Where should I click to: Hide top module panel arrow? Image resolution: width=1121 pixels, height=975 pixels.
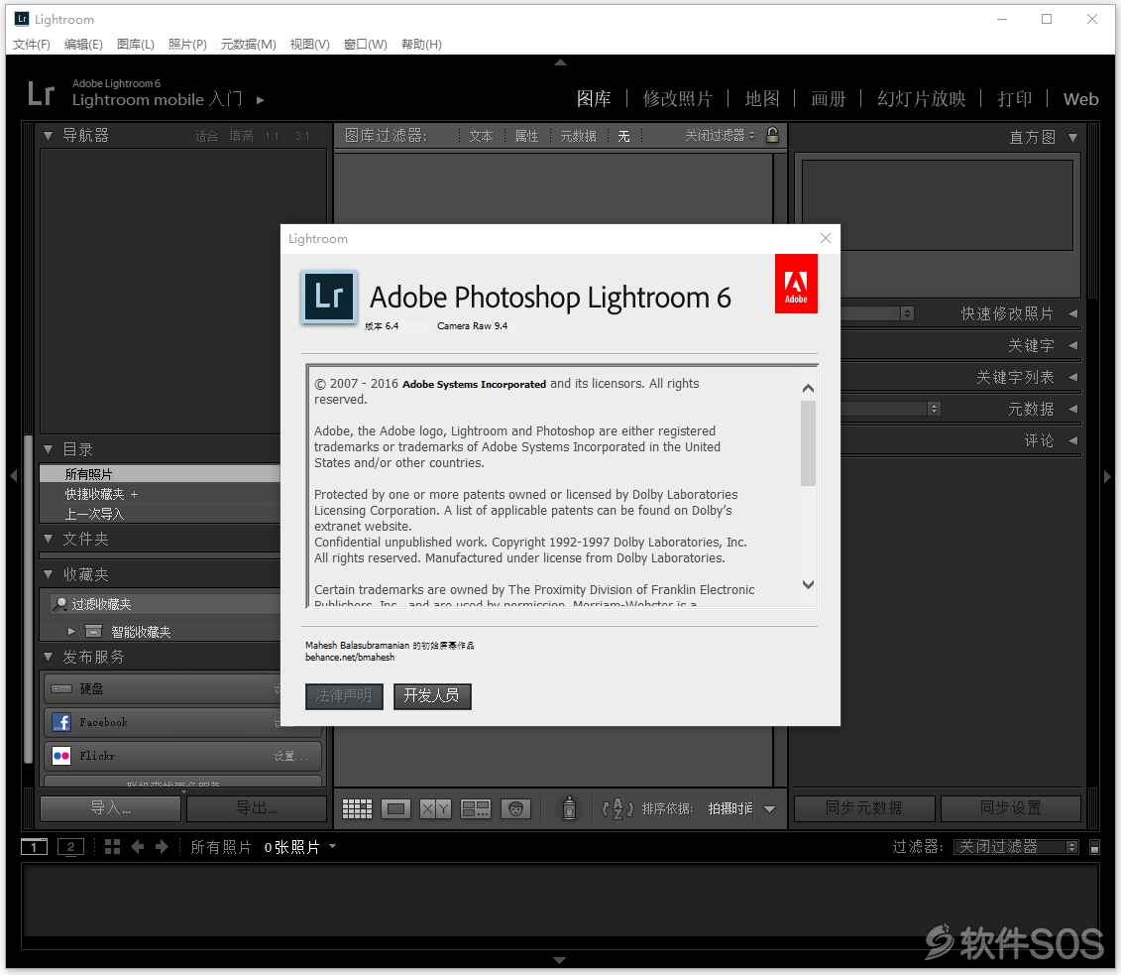[x=561, y=62]
